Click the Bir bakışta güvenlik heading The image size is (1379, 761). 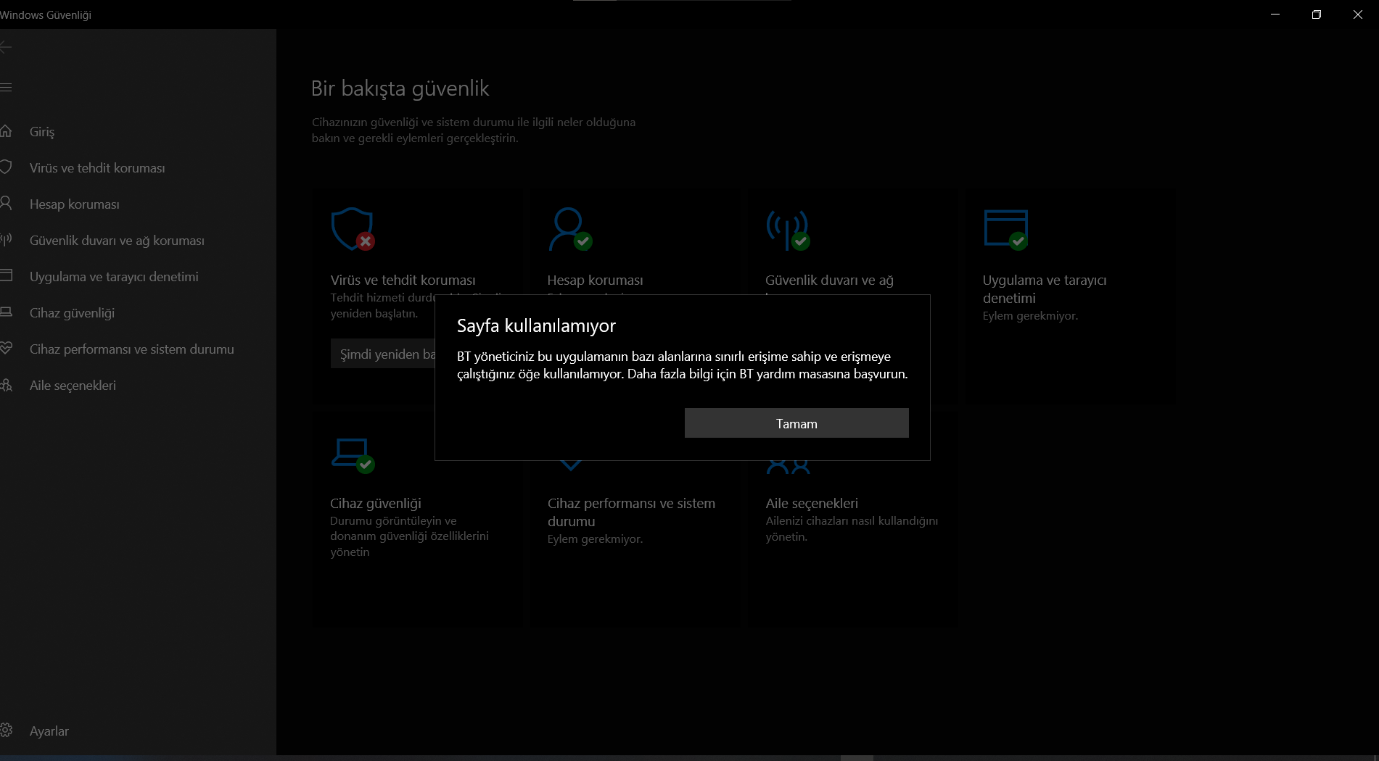[x=400, y=88]
